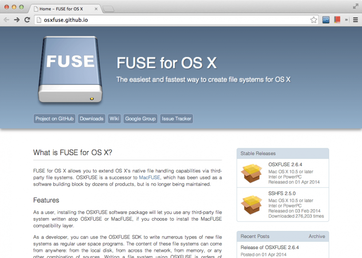Open the Chrome hamburger menu
The height and width of the screenshot is (258, 362).
355,20
